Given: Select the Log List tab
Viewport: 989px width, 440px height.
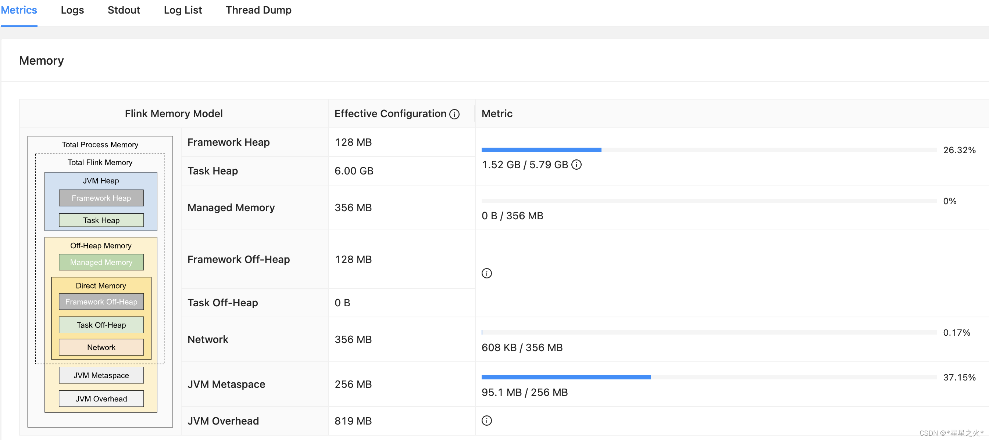Looking at the screenshot, I should point(182,10).
